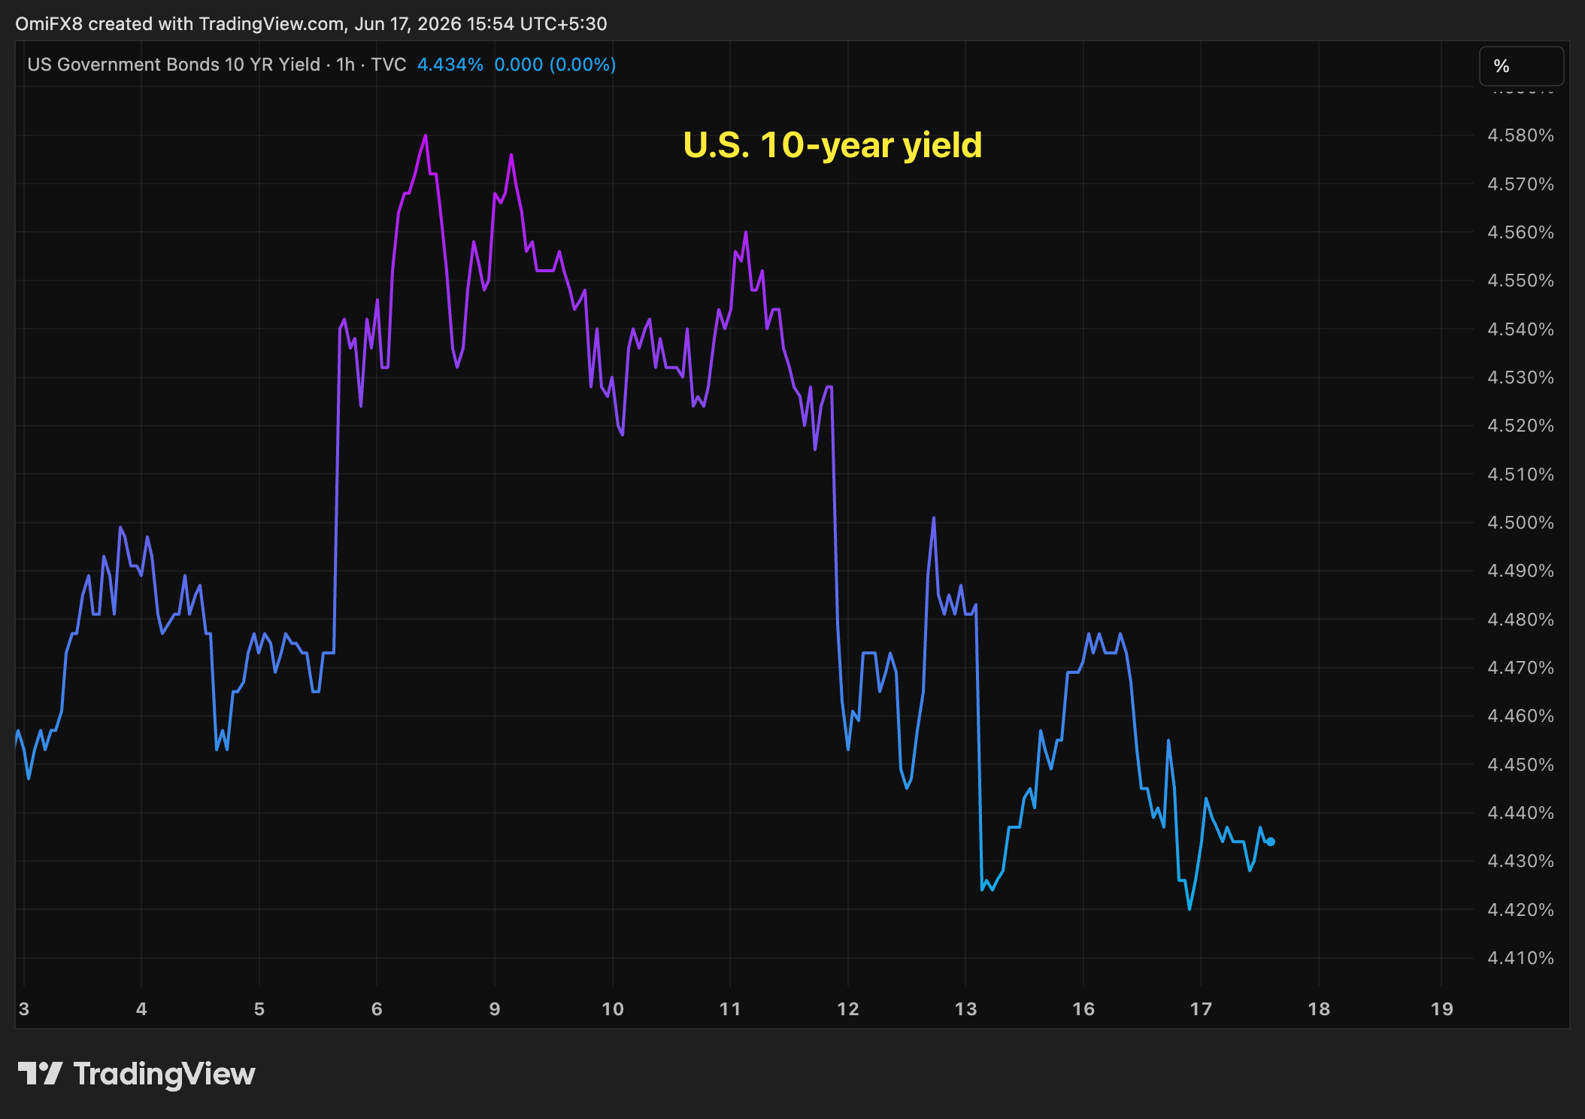The height and width of the screenshot is (1119, 1585).
Task: Click date 13 on the time axis
Action: pos(965,1009)
